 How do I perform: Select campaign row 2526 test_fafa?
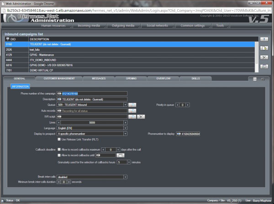pyautogui.click(x=130, y=50)
